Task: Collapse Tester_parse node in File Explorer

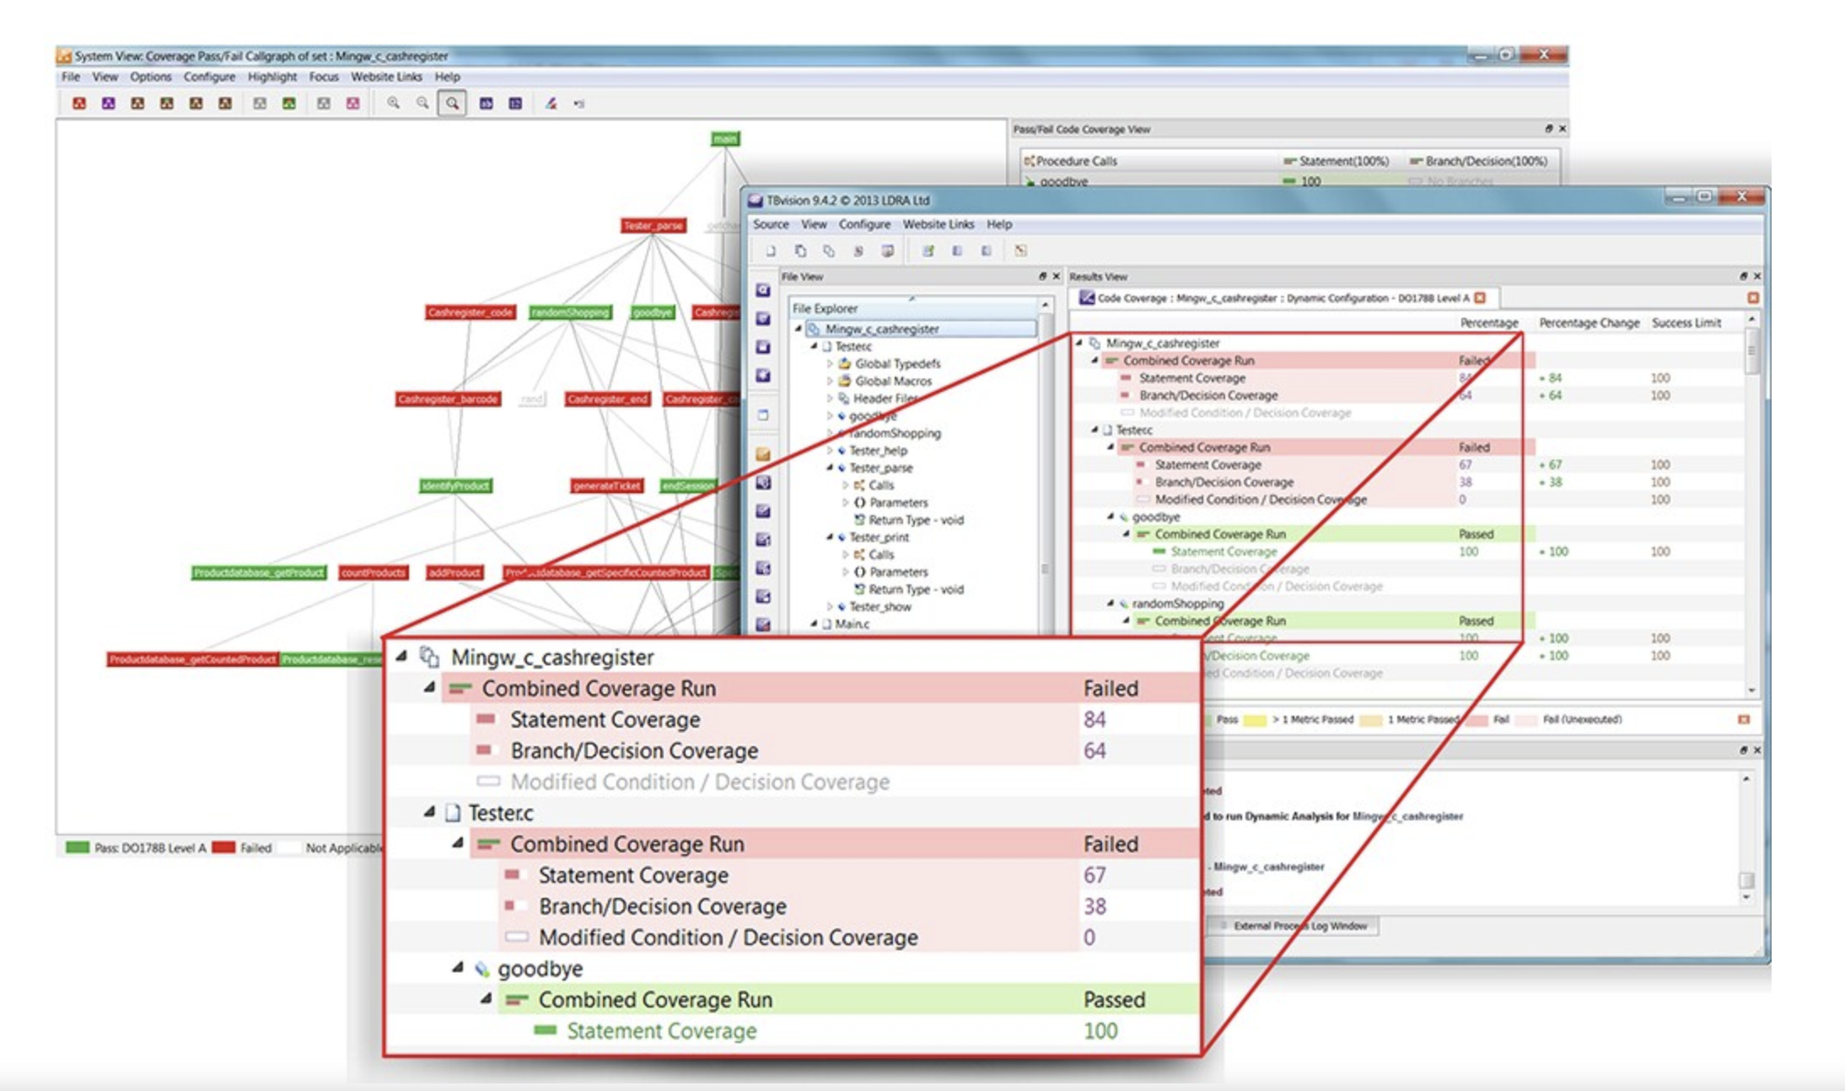Action: 830,467
